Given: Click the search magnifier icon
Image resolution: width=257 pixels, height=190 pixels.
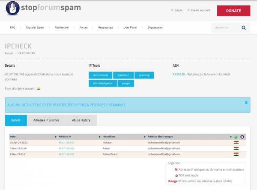Looking at the screenshot, I should tap(244, 28).
